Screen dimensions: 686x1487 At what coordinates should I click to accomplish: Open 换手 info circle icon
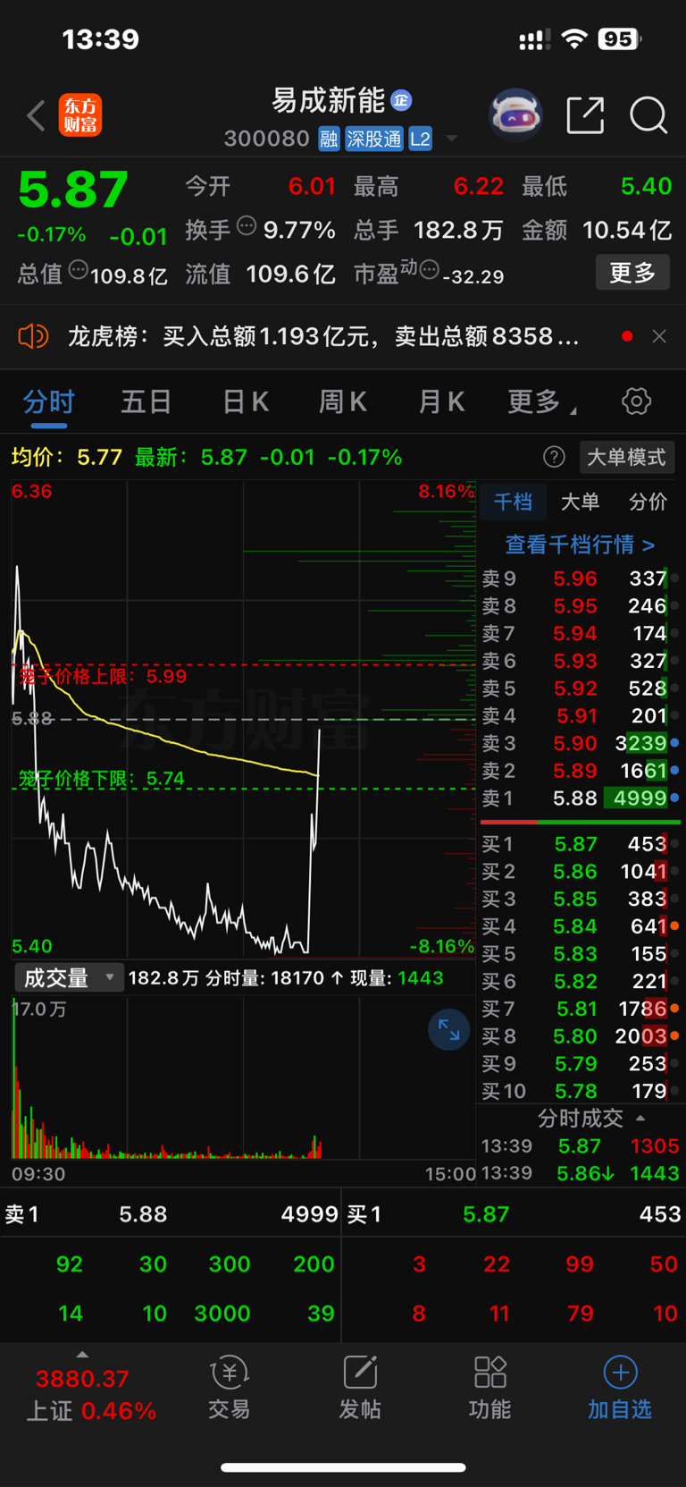246,226
